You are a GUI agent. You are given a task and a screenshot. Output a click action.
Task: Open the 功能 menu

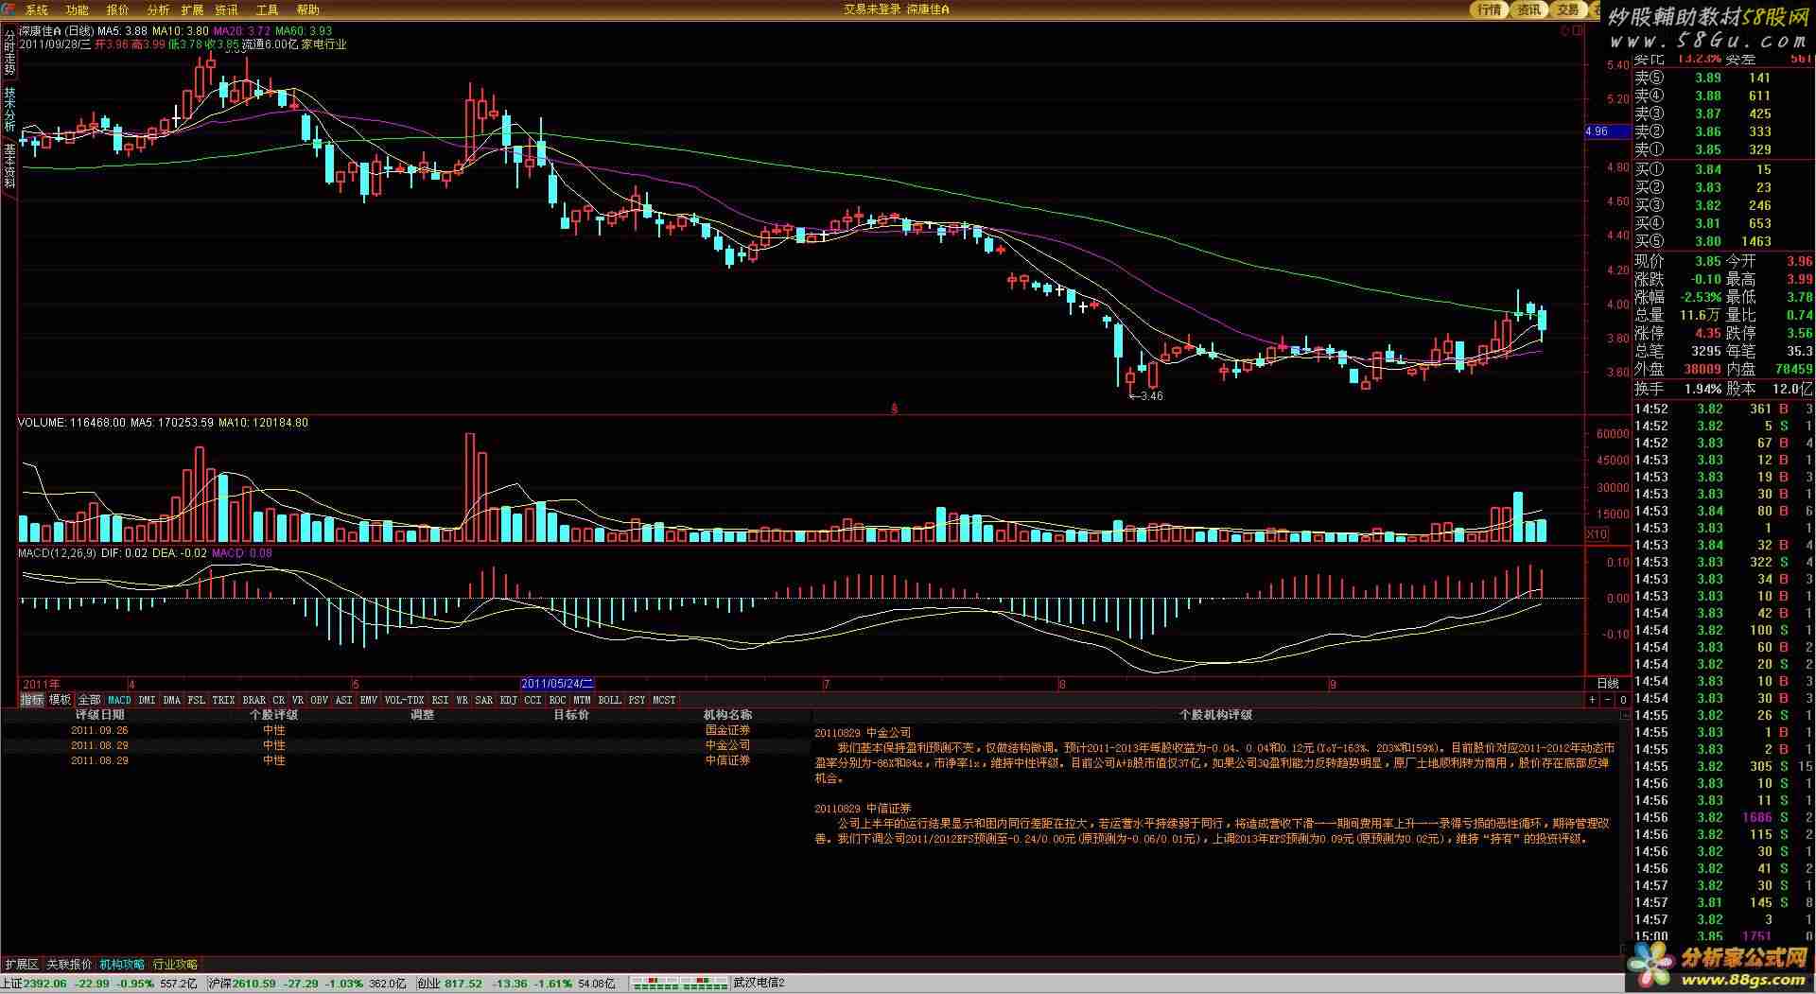pyautogui.click(x=78, y=9)
